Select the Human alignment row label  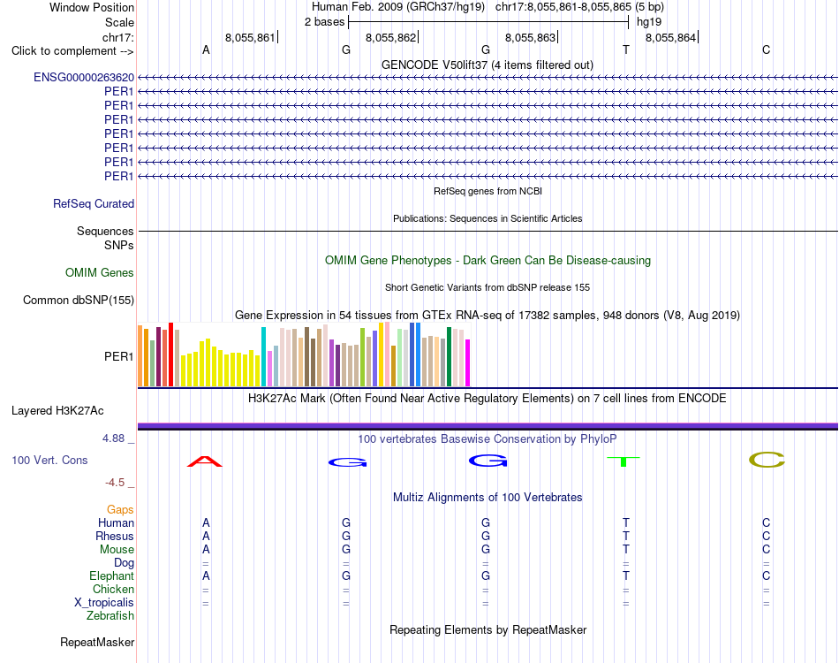(116, 522)
